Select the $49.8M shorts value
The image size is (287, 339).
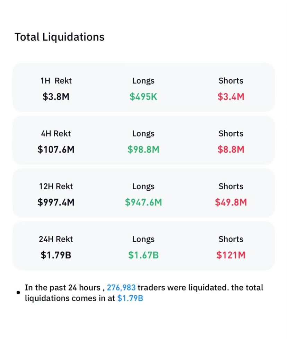click(231, 202)
